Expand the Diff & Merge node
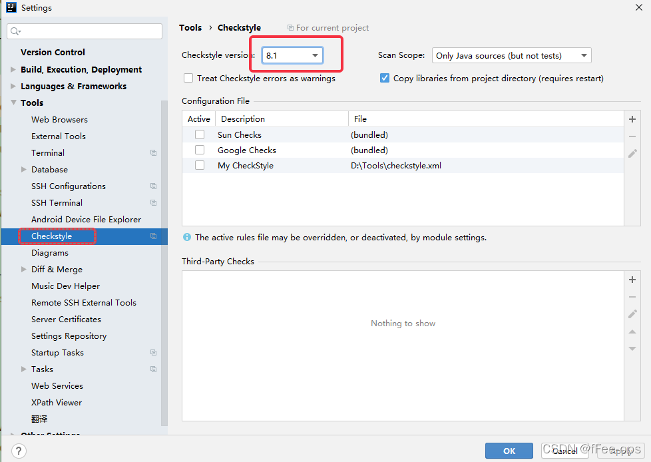The height and width of the screenshot is (462, 651). point(24,269)
